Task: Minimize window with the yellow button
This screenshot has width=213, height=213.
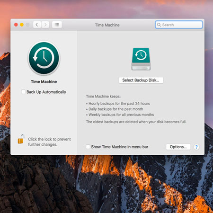Action: tap(22, 25)
